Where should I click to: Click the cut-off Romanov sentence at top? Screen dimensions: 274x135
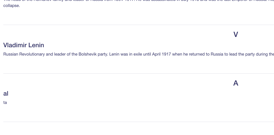point(139,1)
